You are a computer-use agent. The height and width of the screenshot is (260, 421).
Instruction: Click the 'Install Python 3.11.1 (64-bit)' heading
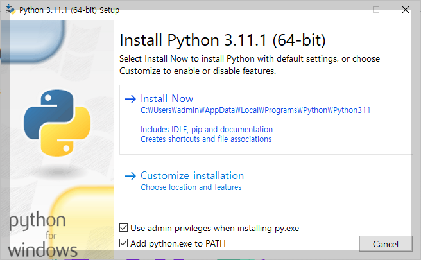(x=222, y=40)
